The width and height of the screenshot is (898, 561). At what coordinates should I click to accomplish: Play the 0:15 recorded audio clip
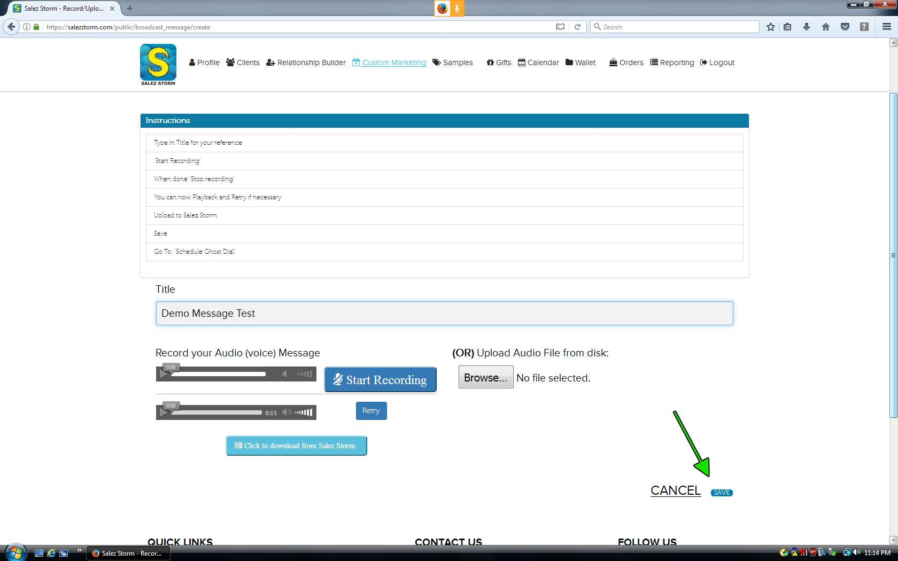tap(164, 413)
